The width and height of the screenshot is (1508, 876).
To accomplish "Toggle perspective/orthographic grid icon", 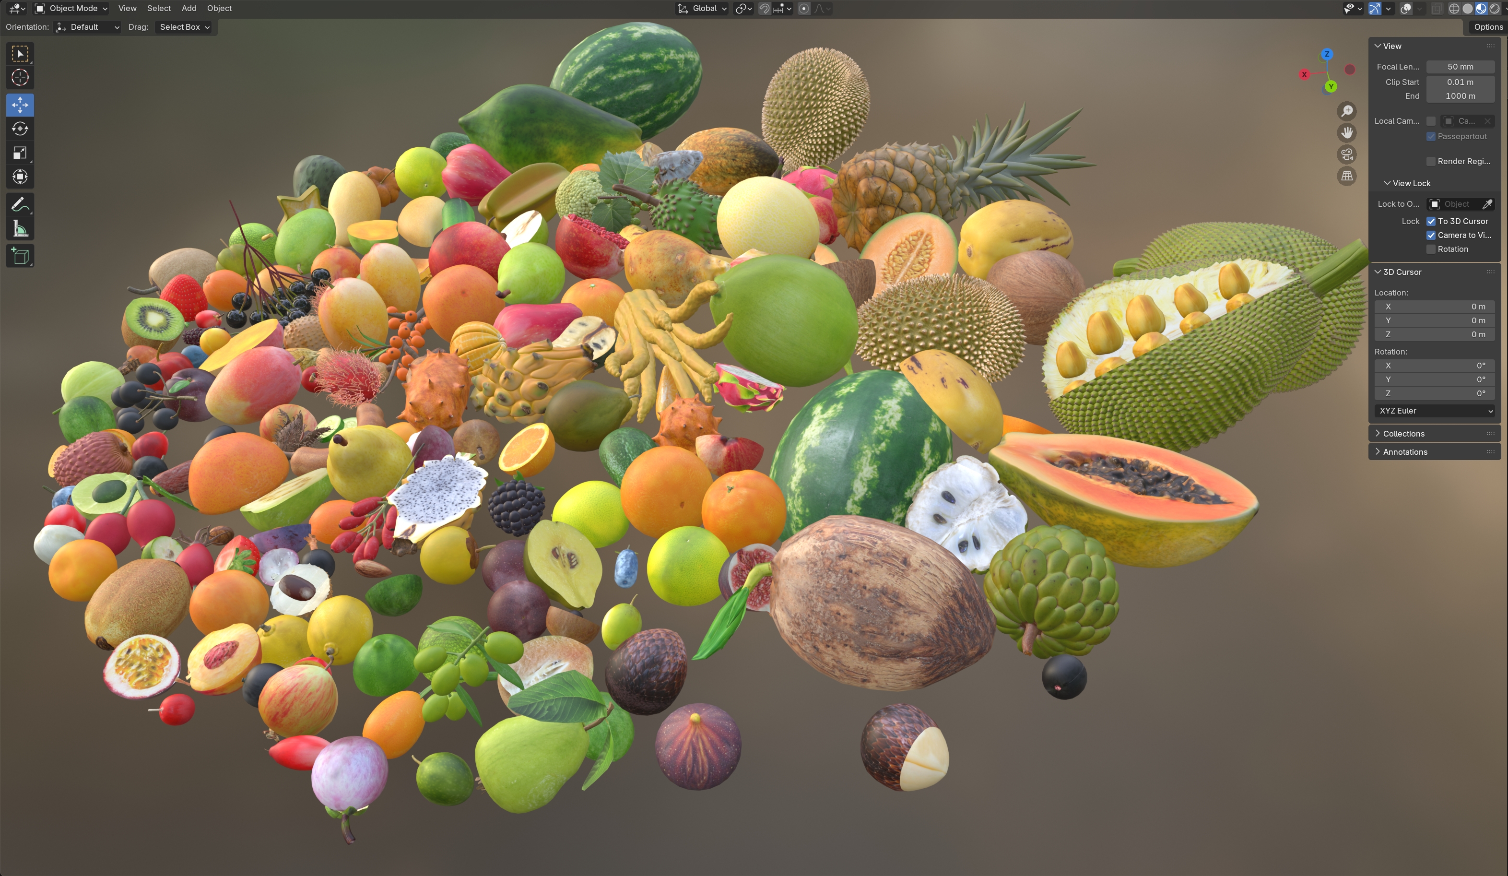I will point(1346,176).
